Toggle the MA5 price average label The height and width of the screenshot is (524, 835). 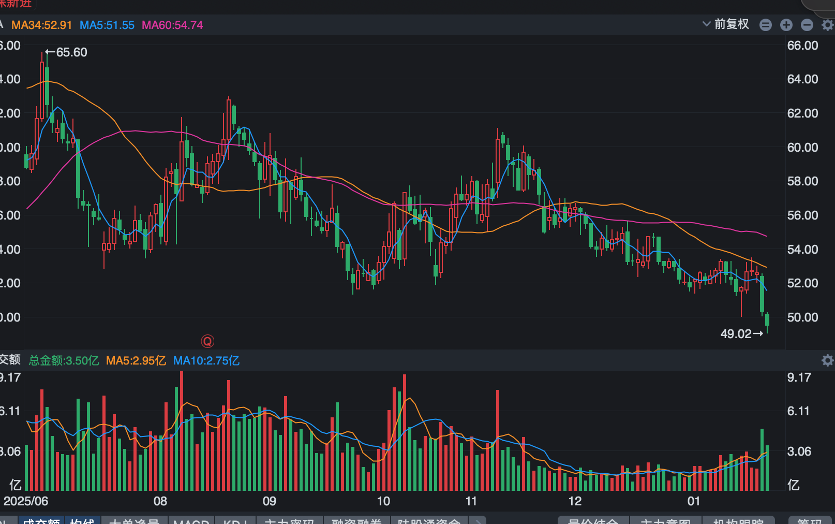pyautogui.click(x=107, y=25)
